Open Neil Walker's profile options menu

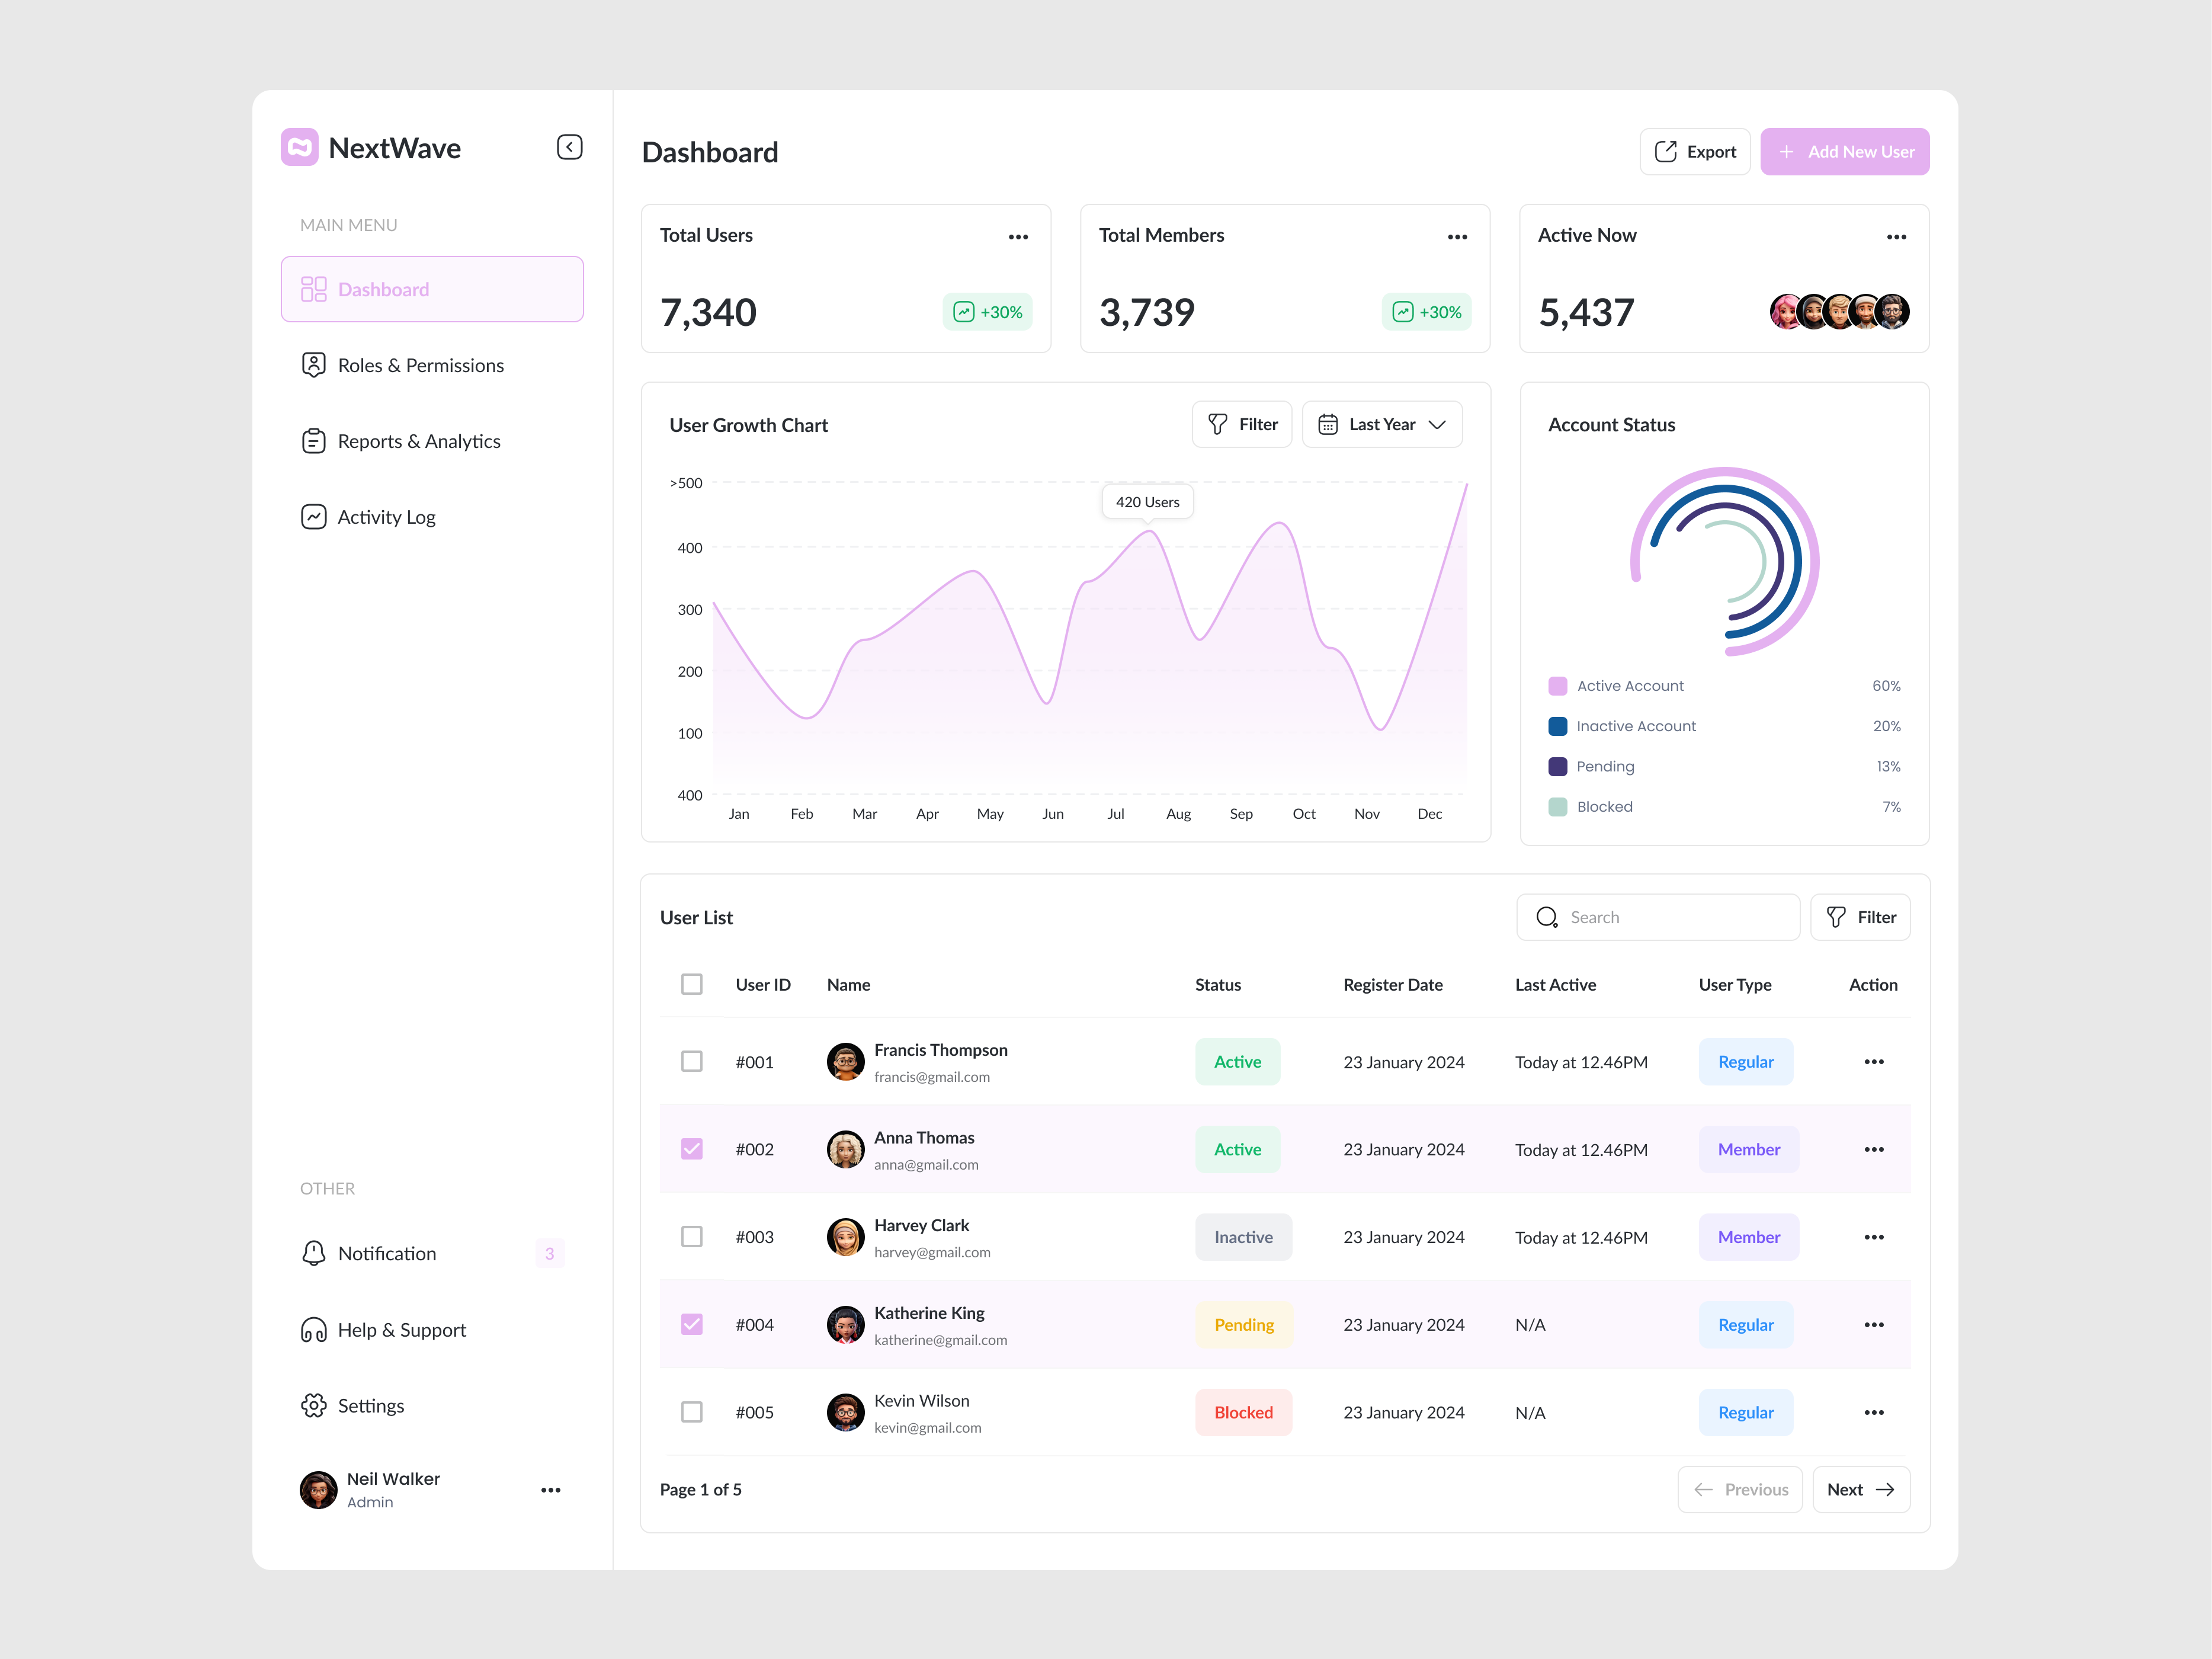pyautogui.click(x=551, y=1489)
